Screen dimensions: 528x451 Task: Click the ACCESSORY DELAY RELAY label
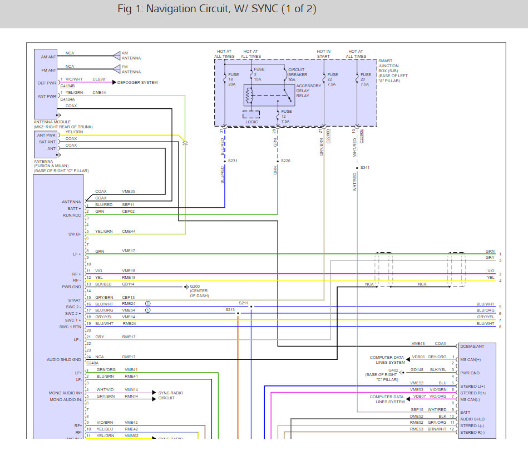coord(308,91)
